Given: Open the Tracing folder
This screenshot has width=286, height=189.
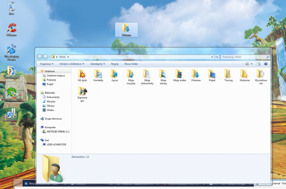Looking at the screenshot, I should [228, 74].
